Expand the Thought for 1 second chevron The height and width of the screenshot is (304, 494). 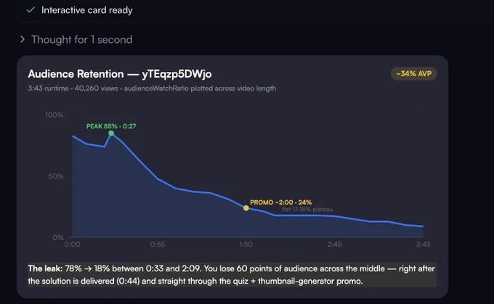23,39
